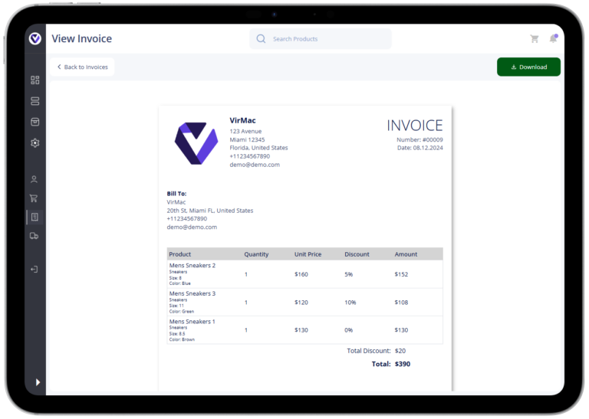Viewport: 589px width, 419px height.
Task: Click the Total Discount: $20 value
Action: pos(400,351)
